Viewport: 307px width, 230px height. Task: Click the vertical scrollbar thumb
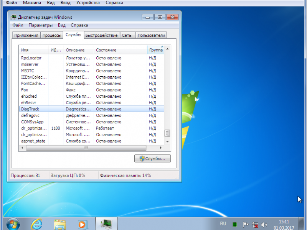(167, 133)
